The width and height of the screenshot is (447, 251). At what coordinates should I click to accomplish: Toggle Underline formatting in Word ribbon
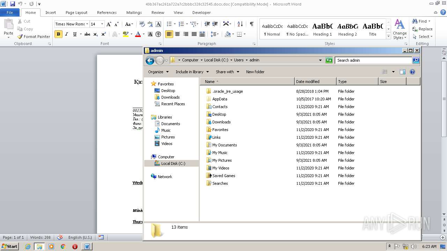coord(75,34)
